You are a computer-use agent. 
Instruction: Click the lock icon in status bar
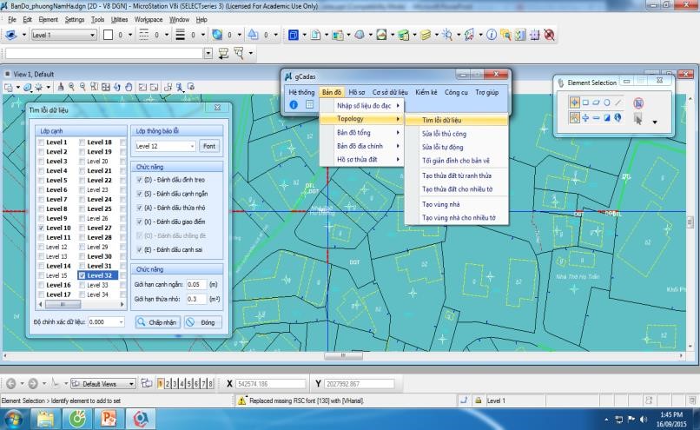478,400
